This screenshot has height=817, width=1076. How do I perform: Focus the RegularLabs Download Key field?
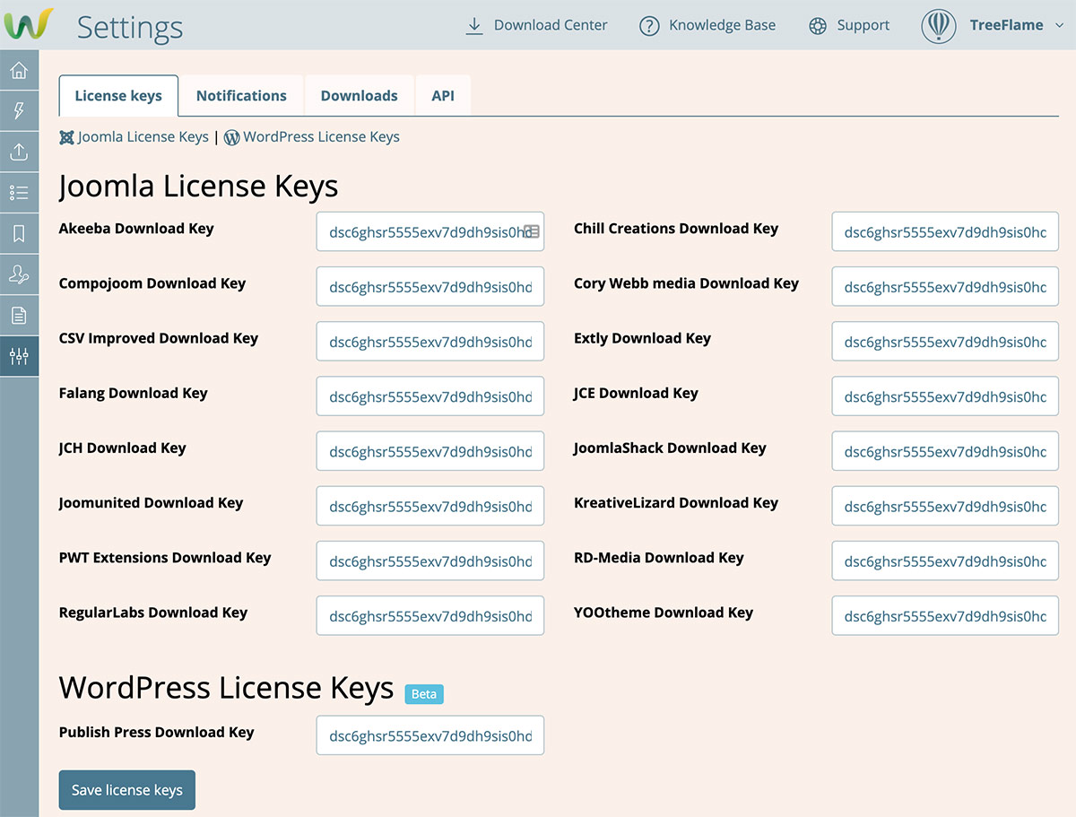[430, 615]
